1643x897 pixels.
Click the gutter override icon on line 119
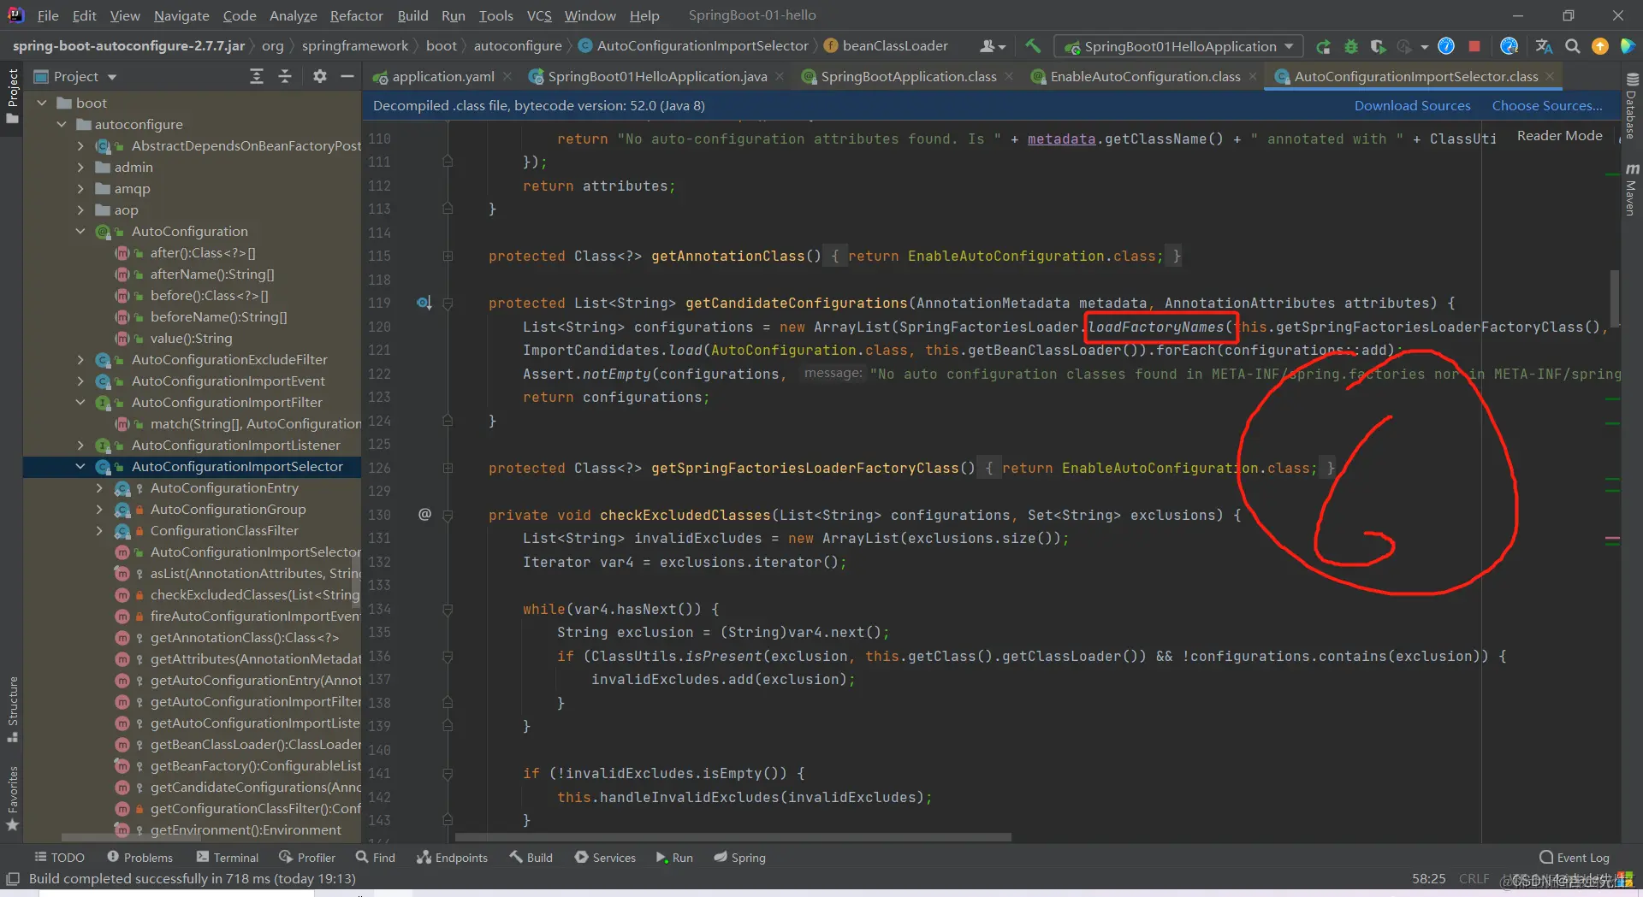click(x=424, y=303)
